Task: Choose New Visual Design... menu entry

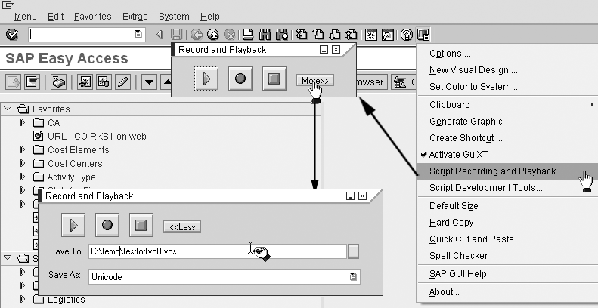Action: pyautogui.click(x=507, y=70)
